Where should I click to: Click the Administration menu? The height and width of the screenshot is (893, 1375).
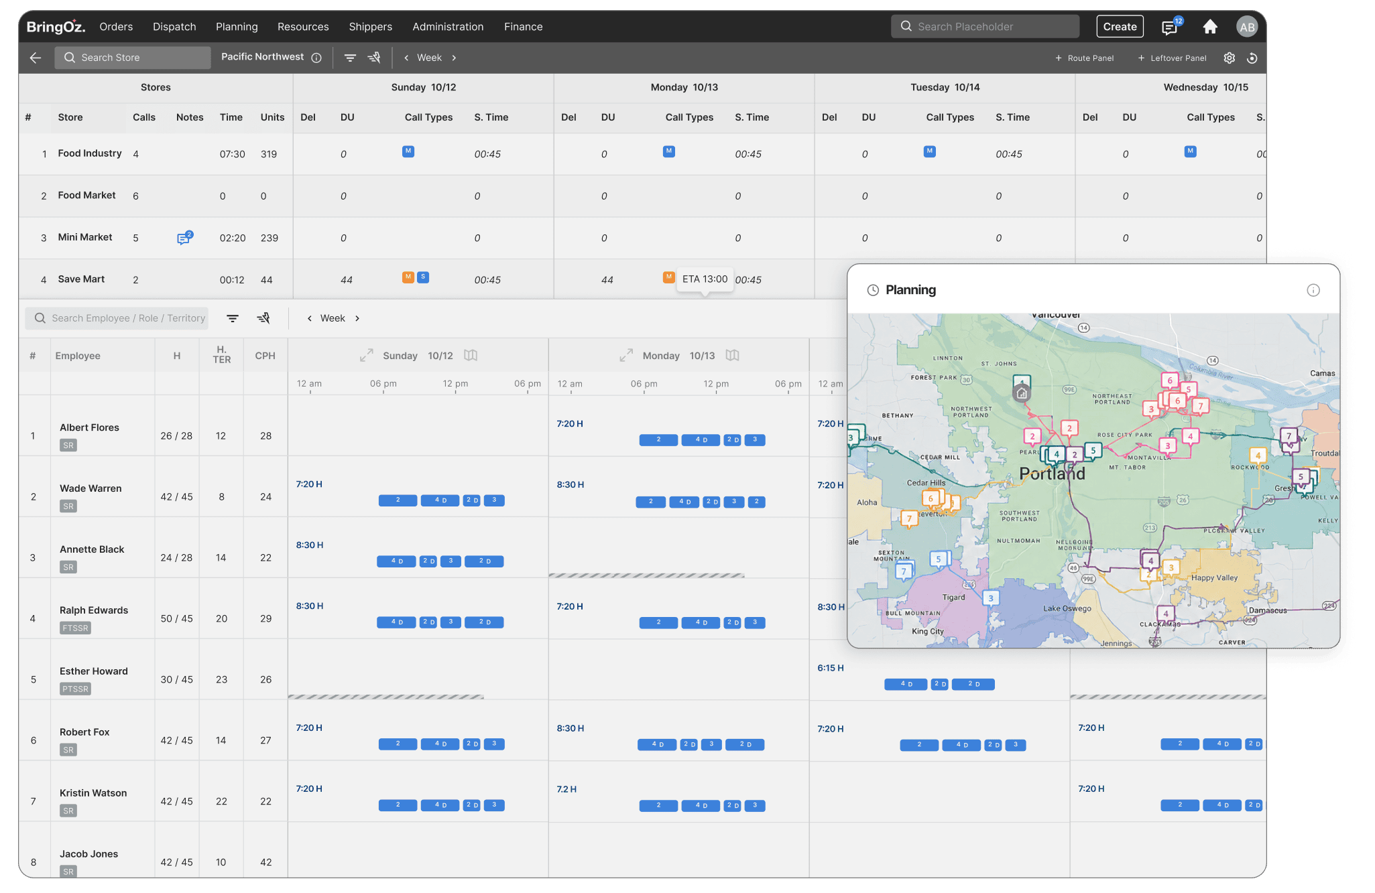[x=448, y=27]
